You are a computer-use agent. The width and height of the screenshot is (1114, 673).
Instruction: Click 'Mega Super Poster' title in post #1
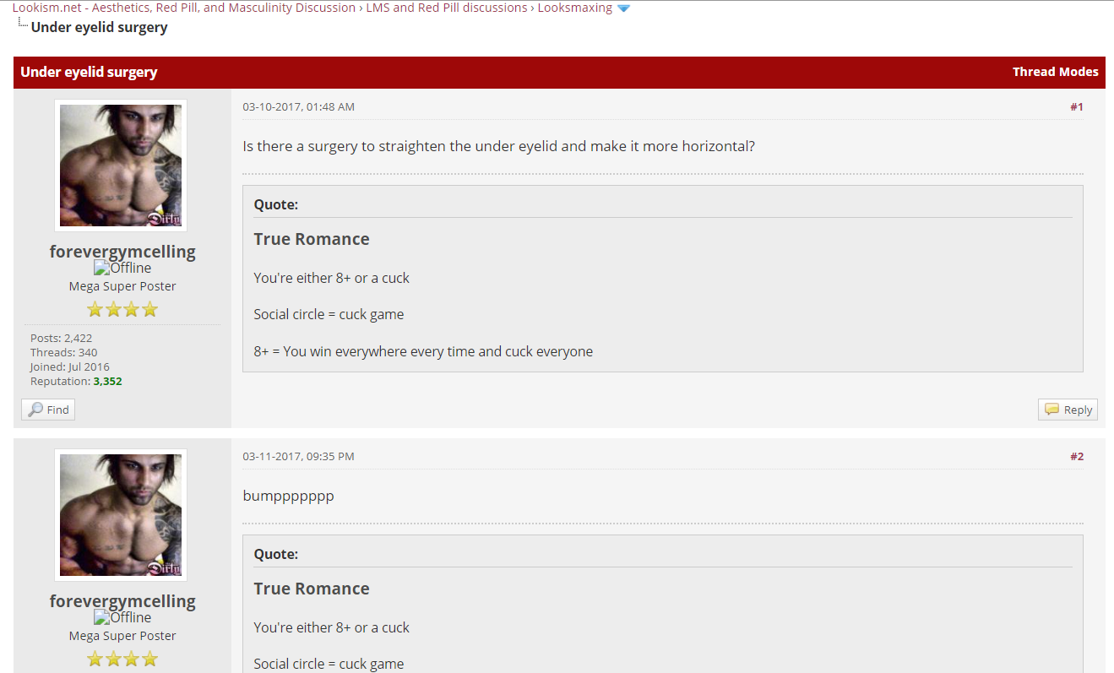click(x=122, y=286)
